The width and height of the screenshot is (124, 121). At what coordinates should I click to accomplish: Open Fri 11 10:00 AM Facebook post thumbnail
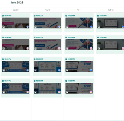[79, 23]
